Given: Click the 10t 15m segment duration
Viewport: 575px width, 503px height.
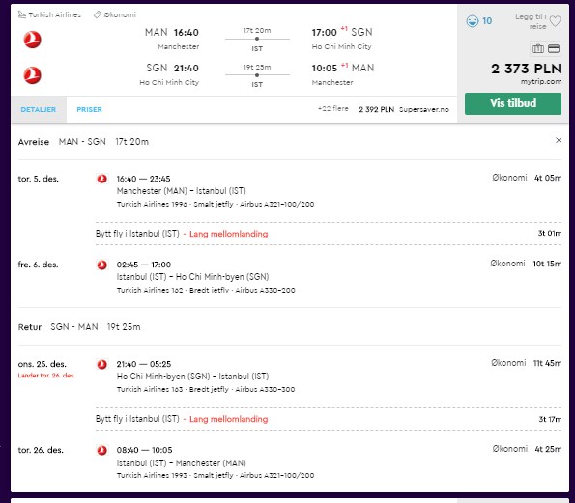Looking at the screenshot, I should (x=547, y=264).
